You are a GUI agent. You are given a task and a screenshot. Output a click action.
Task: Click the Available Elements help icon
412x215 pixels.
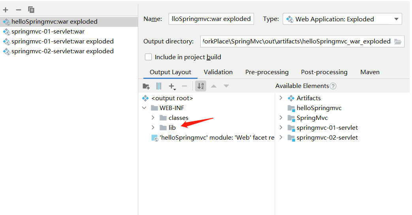coord(333,86)
